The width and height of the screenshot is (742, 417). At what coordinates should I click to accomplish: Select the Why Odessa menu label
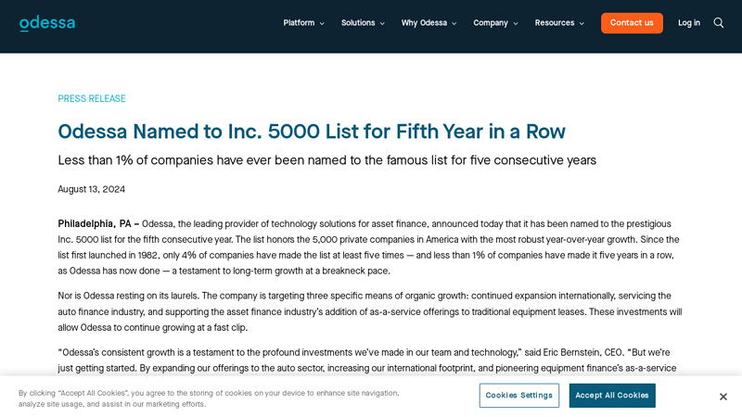424,23
